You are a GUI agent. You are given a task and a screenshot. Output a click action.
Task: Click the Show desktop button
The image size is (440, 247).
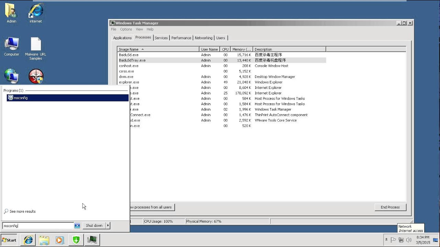[x=436, y=240]
